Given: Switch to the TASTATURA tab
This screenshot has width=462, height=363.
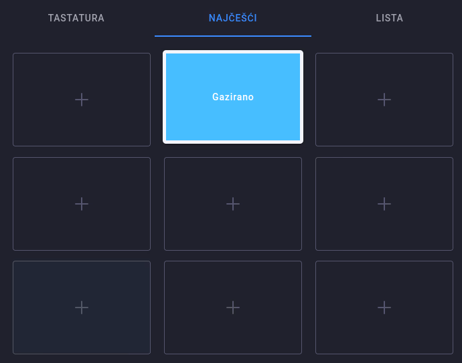Looking at the screenshot, I should pos(76,18).
